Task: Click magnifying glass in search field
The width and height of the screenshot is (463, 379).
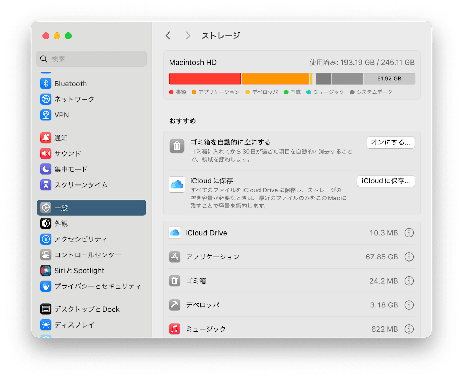Action: pos(44,59)
